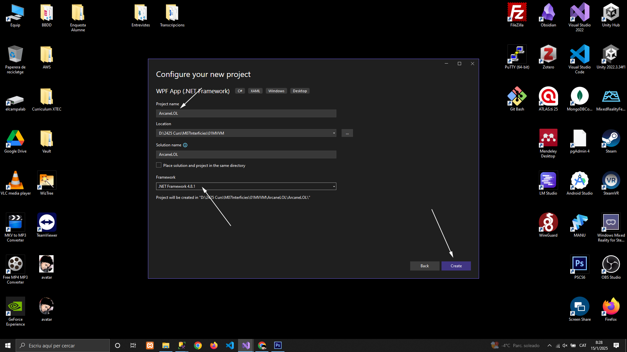Select the Unity Hub desktop icon

point(611,15)
